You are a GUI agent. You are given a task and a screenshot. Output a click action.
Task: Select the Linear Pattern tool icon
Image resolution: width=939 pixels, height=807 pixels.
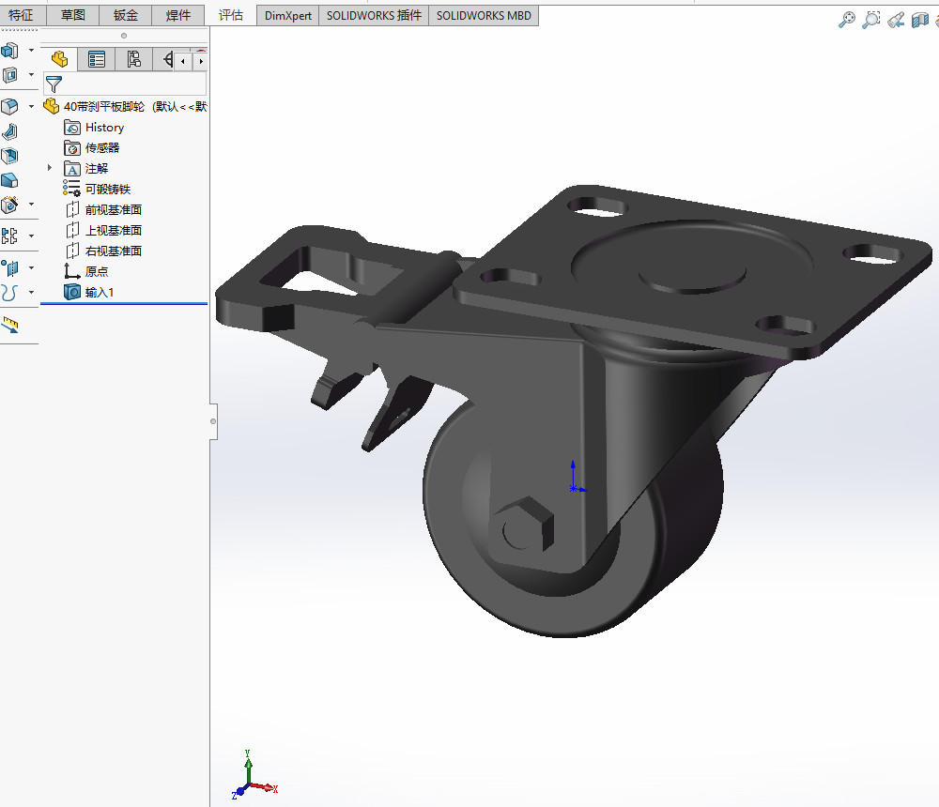pyautogui.click(x=9, y=236)
